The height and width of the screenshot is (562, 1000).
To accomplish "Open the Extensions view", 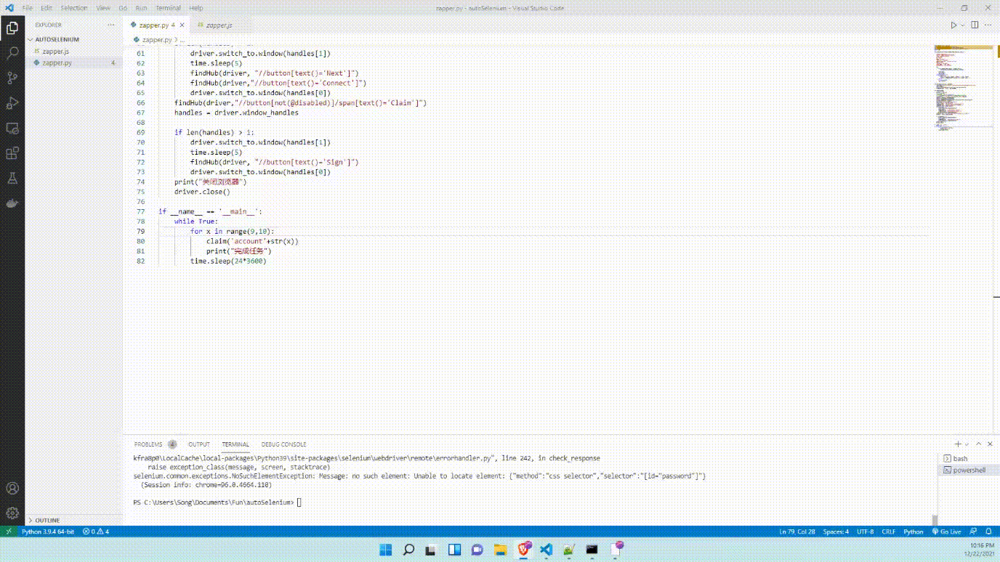I will pos(12,153).
